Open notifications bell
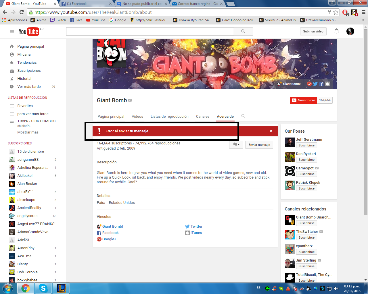The height and width of the screenshot is (294, 368). (x=336, y=31)
